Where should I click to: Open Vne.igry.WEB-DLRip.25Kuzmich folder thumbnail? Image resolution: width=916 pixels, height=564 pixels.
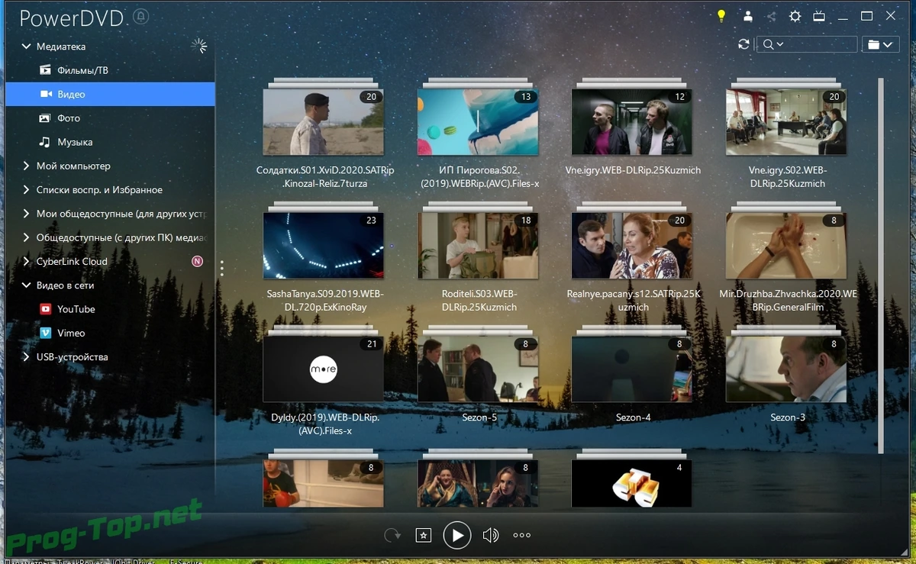coord(632,121)
